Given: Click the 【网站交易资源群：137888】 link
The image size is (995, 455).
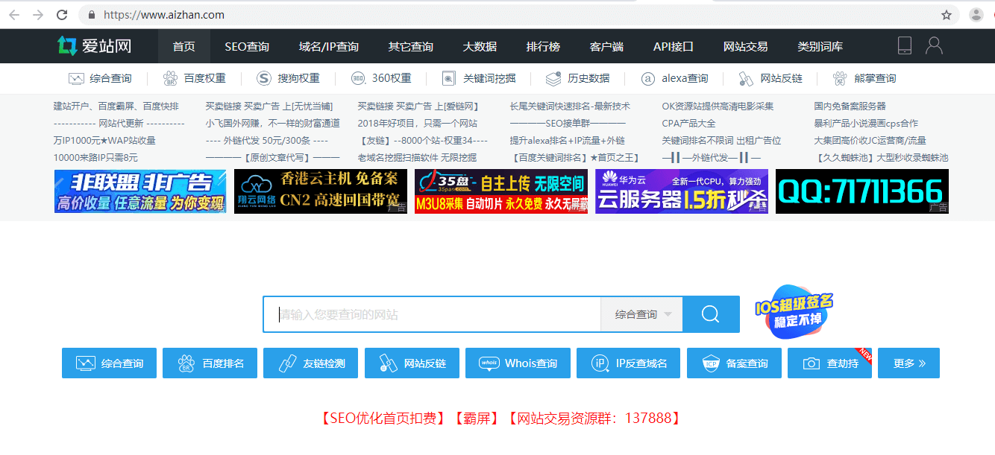Looking at the screenshot, I should (x=594, y=419).
